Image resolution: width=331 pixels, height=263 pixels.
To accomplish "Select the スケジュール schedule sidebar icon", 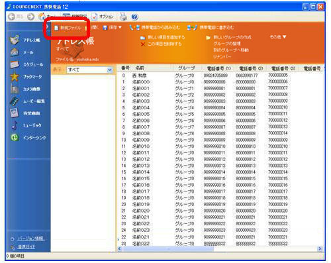I will 15,64.
